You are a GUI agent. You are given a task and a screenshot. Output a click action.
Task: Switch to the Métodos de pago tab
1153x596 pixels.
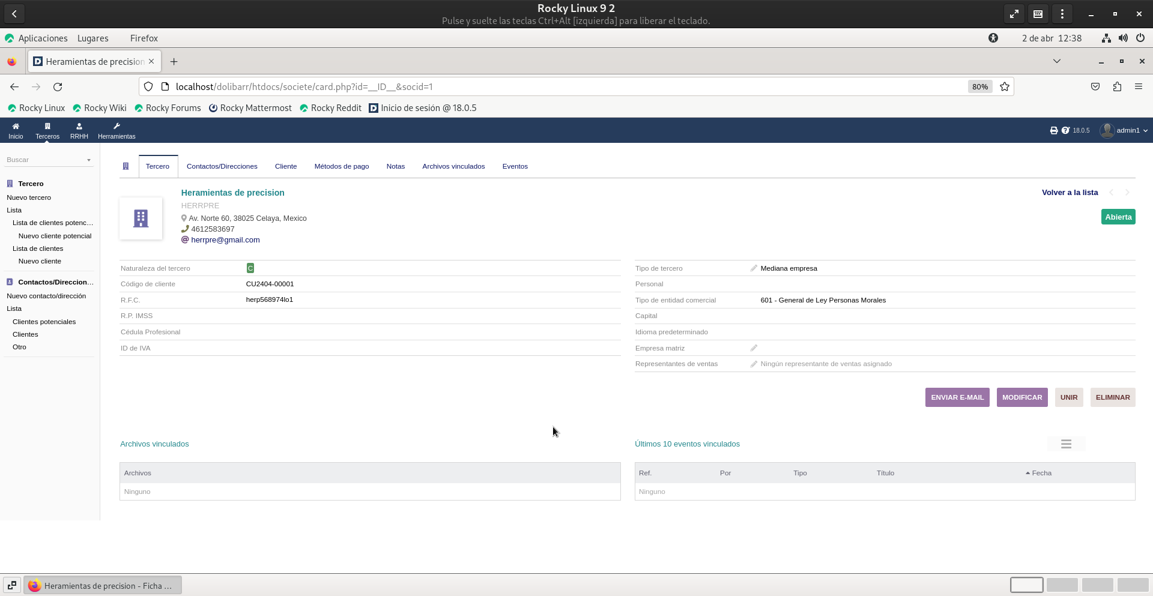pos(341,166)
